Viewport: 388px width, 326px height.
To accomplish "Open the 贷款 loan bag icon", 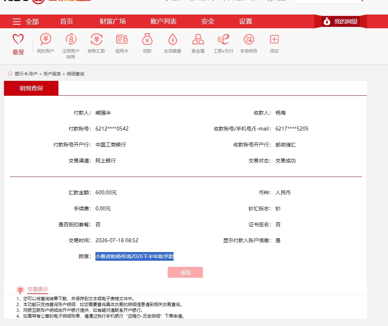I will point(147,39).
